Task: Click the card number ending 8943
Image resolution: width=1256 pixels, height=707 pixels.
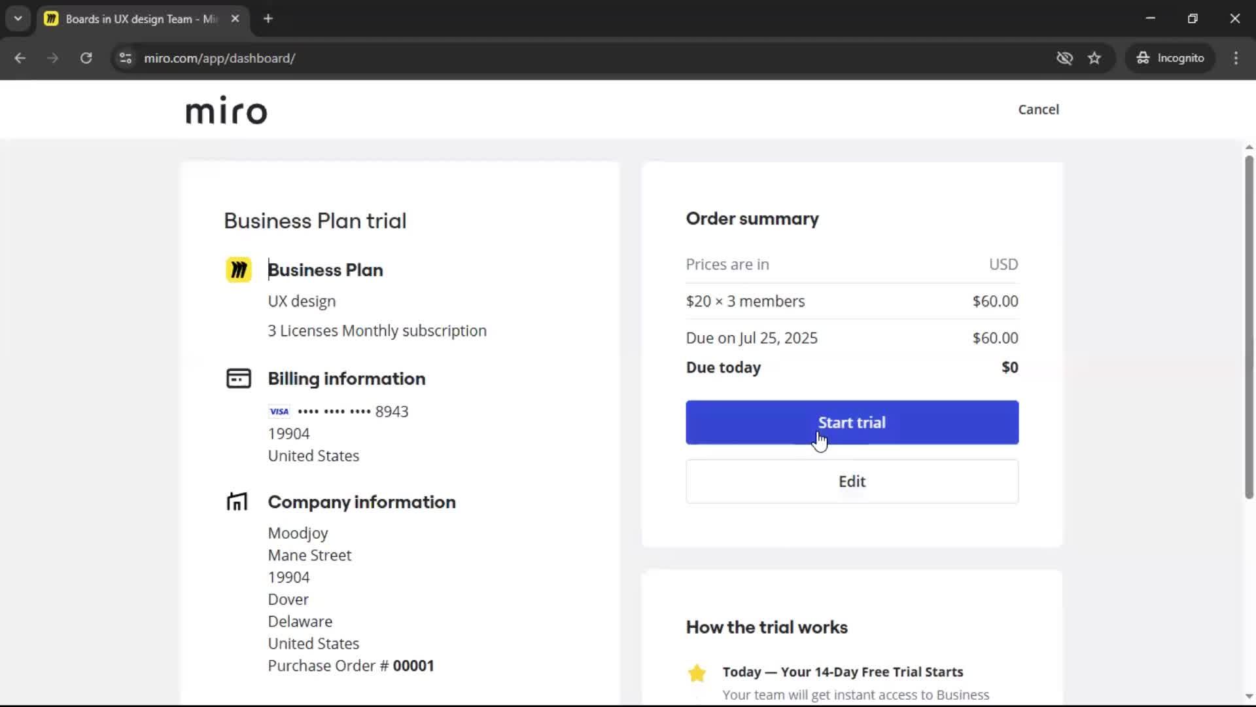Action: click(353, 412)
